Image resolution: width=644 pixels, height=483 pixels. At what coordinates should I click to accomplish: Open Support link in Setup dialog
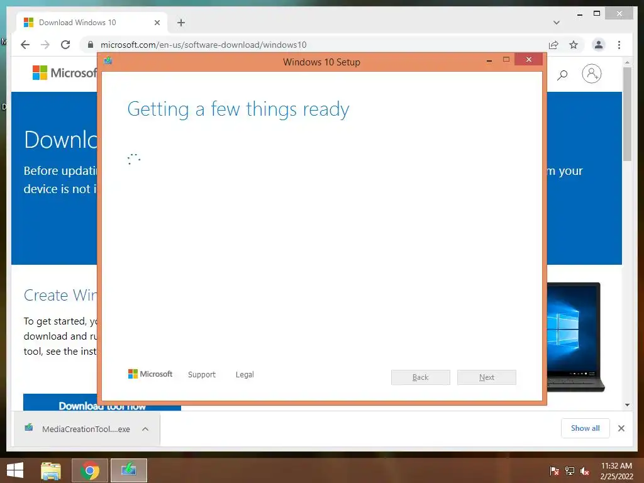click(x=202, y=375)
